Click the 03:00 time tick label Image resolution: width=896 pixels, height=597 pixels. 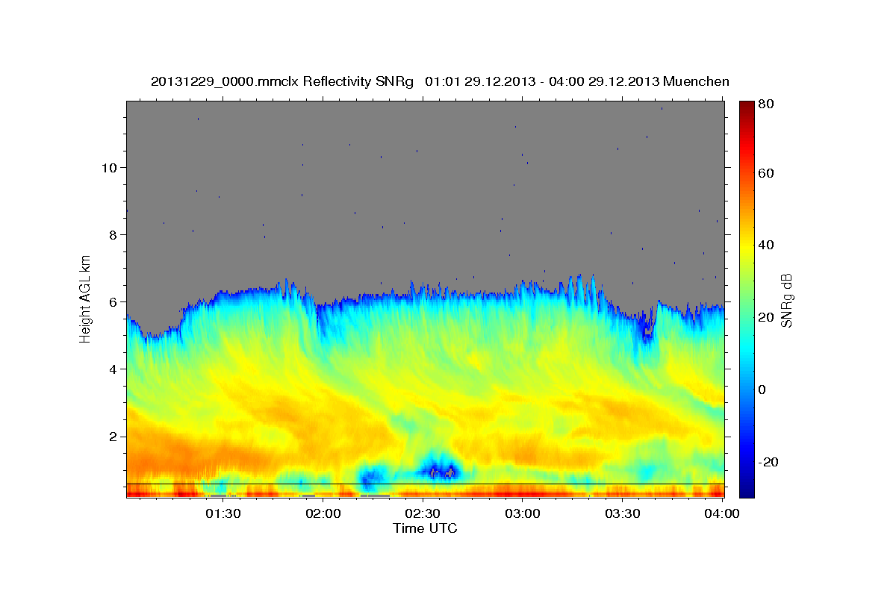[523, 513]
